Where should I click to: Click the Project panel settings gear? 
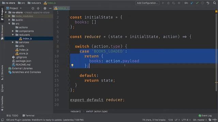(45, 8)
